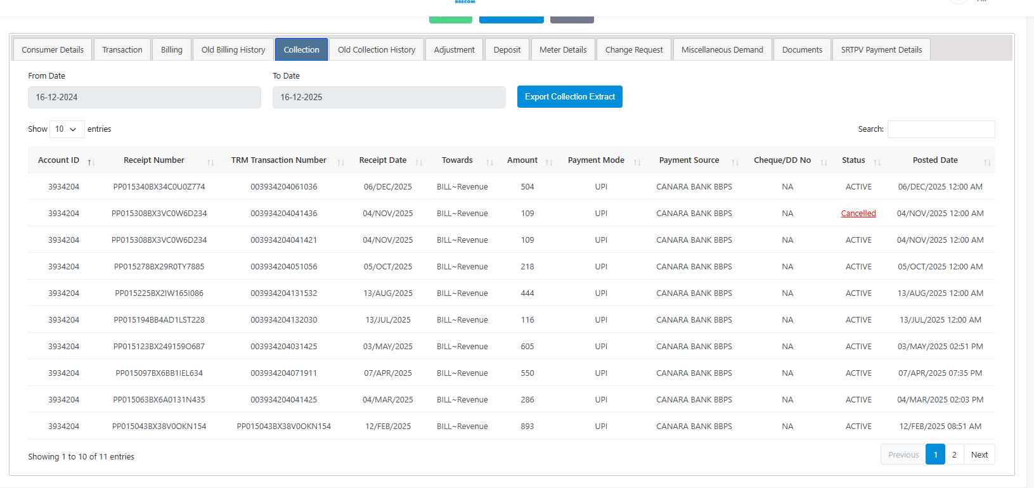Open the Old Collection History tab
This screenshot has width=1034, height=488.
[x=376, y=50]
